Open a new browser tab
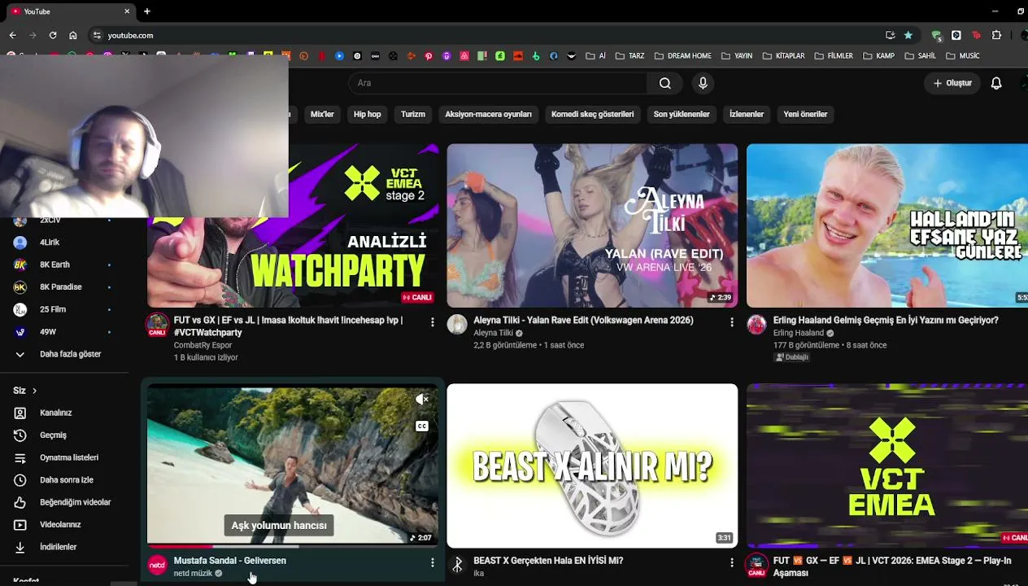The height and width of the screenshot is (586, 1028). 146,11
